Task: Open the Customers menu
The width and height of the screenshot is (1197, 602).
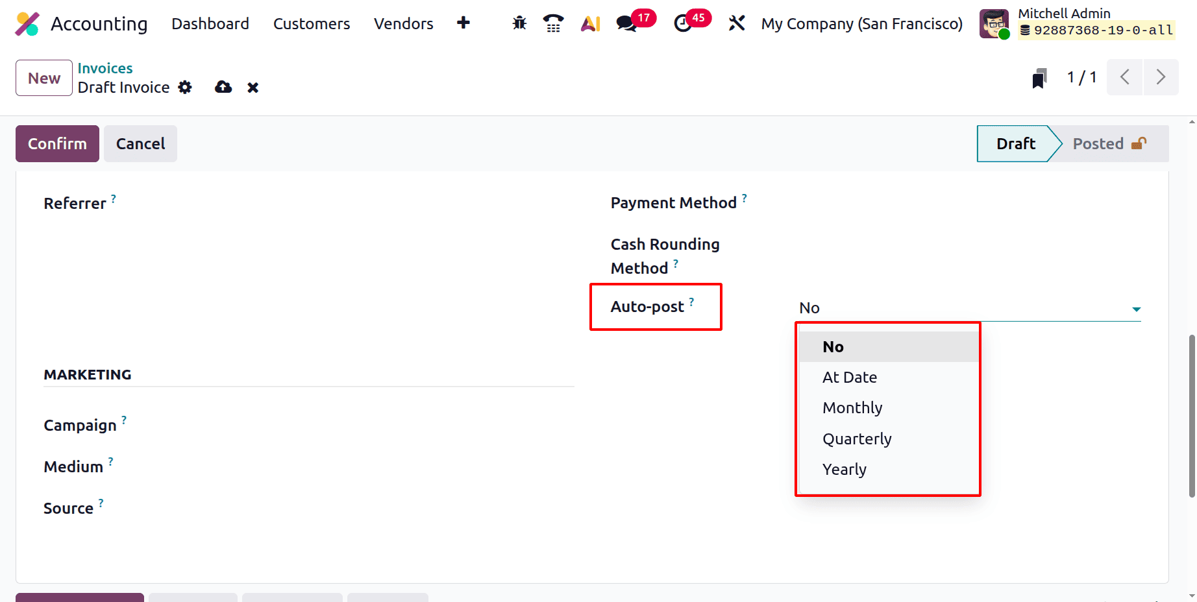Action: pos(311,23)
